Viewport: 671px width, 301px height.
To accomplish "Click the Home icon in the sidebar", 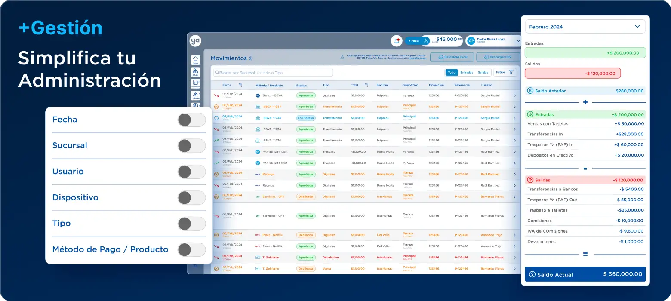I will point(195,60).
